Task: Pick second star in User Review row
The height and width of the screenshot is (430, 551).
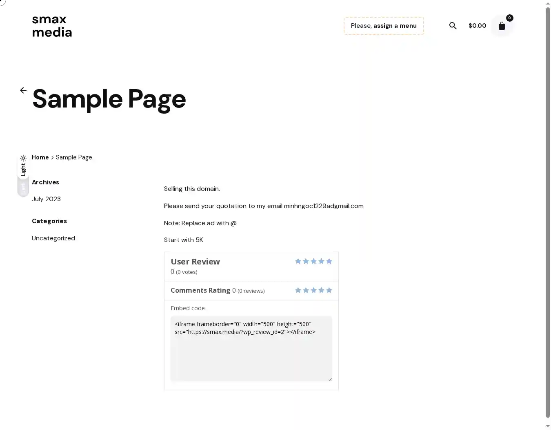Action: pyautogui.click(x=306, y=262)
